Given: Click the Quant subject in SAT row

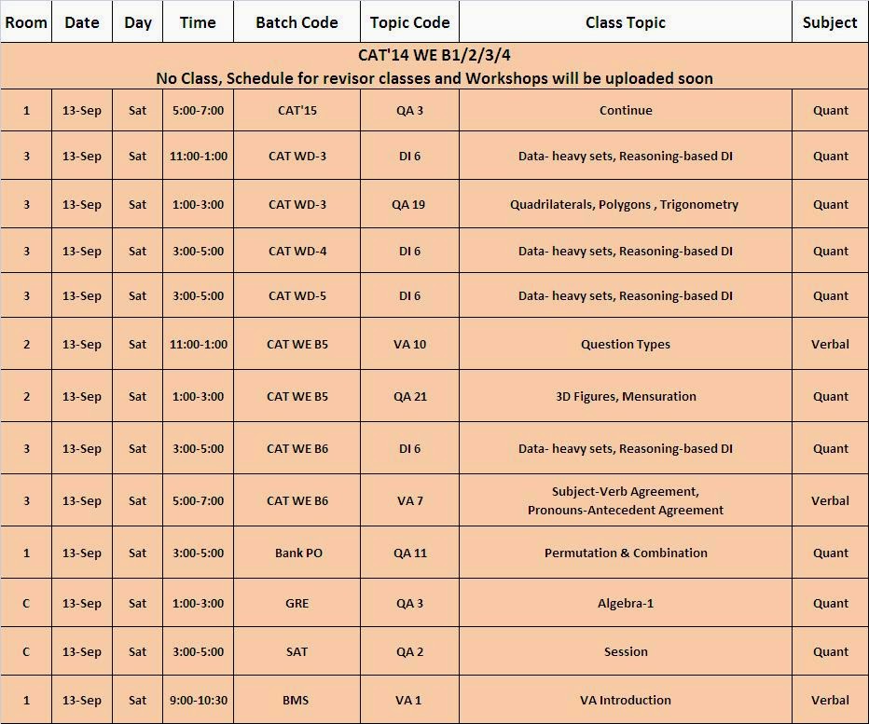Looking at the screenshot, I should 830,651.
